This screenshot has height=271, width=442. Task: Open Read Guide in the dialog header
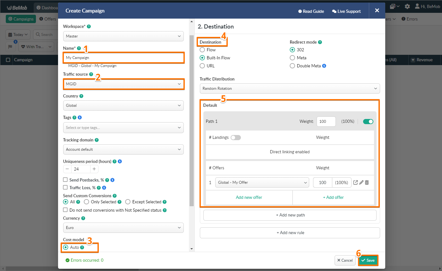(x=311, y=11)
